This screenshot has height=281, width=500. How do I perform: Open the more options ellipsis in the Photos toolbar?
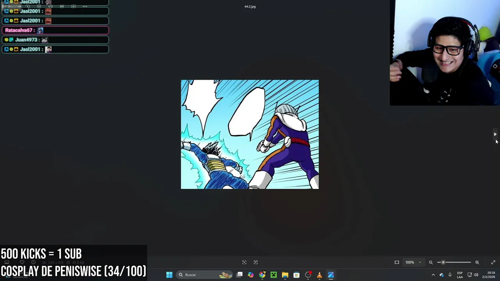[x=85, y=6]
